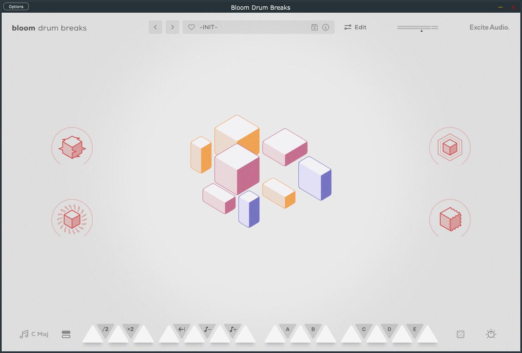Toggle the stacked layout icon near C Maj

[x=66, y=334]
